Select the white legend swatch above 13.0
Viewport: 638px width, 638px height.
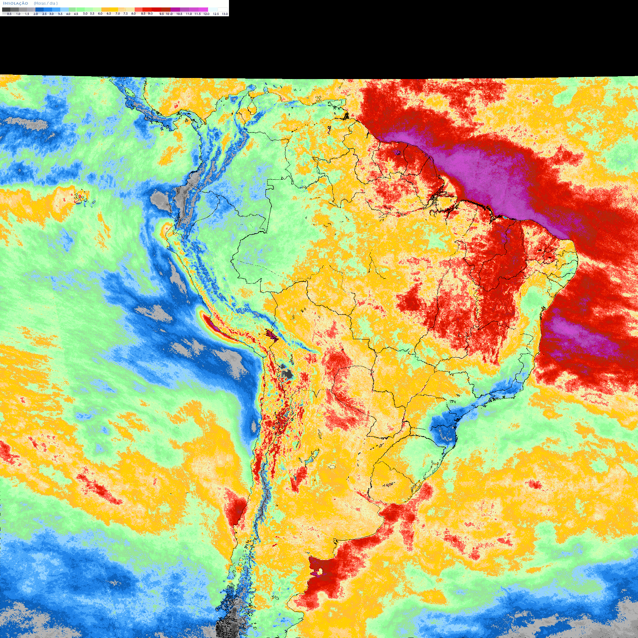coord(223,10)
